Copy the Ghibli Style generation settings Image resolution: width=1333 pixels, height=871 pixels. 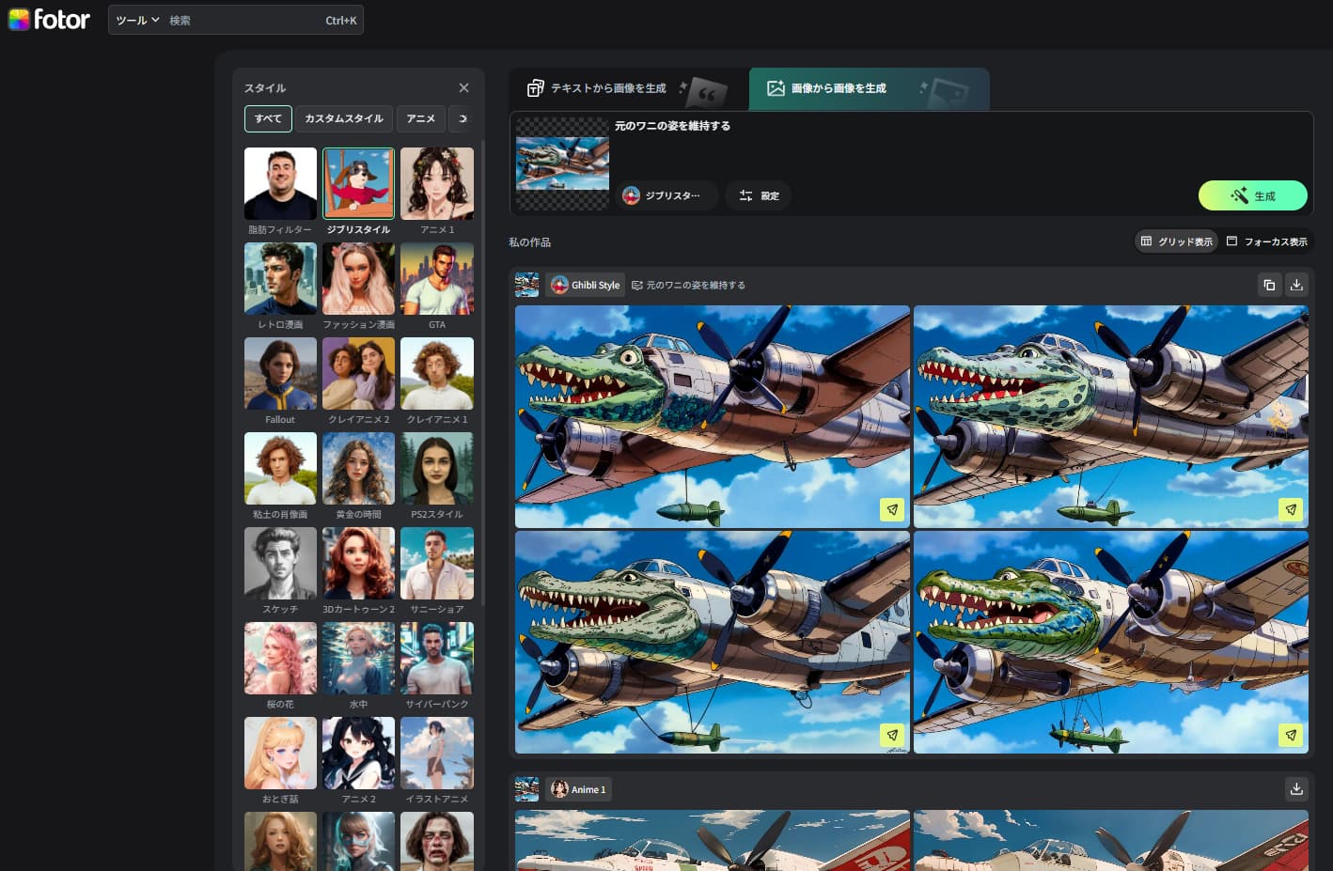[x=1269, y=285]
